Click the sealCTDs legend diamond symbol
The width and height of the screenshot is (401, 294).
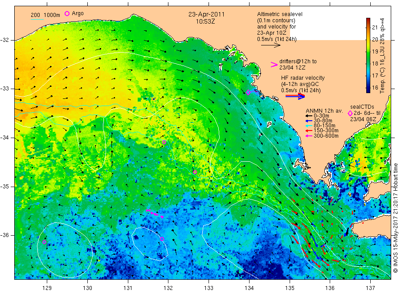pos(350,113)
